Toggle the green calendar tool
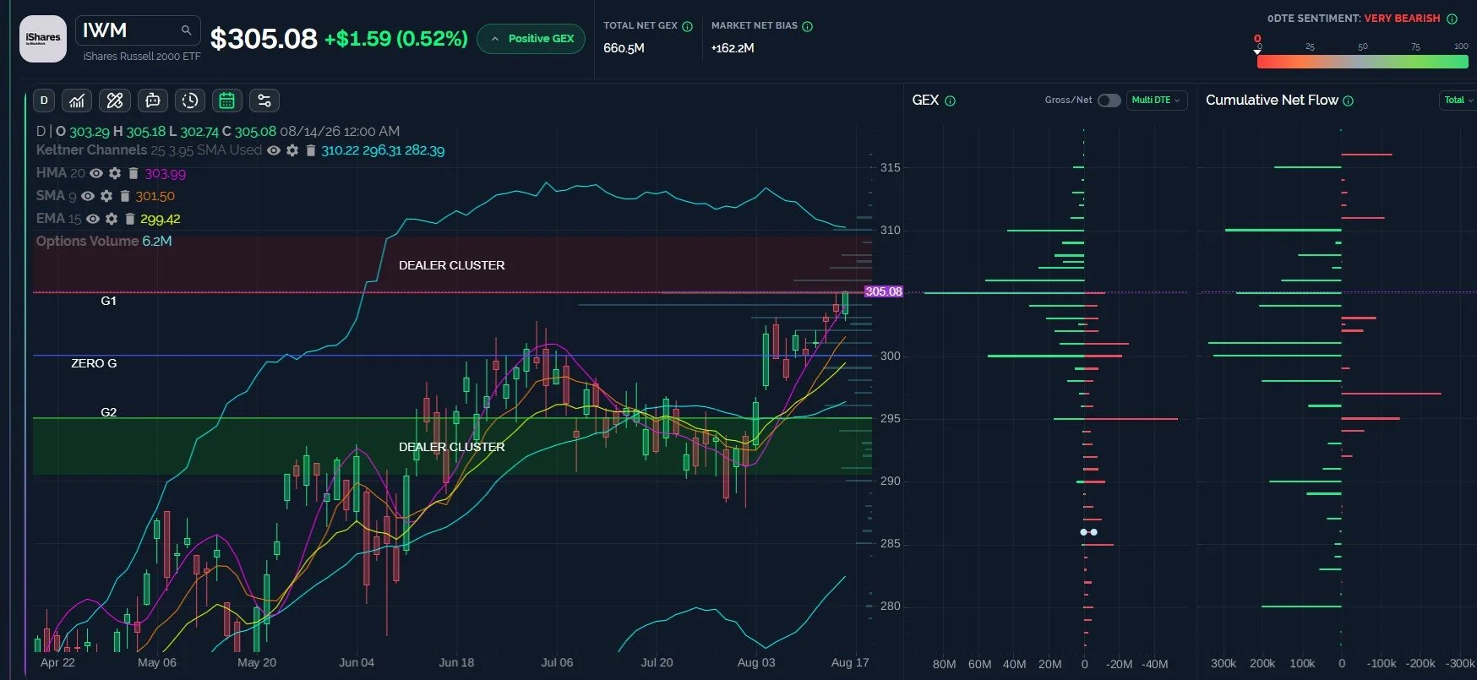The image size is (1477, 680). click(x=226, y=101)
